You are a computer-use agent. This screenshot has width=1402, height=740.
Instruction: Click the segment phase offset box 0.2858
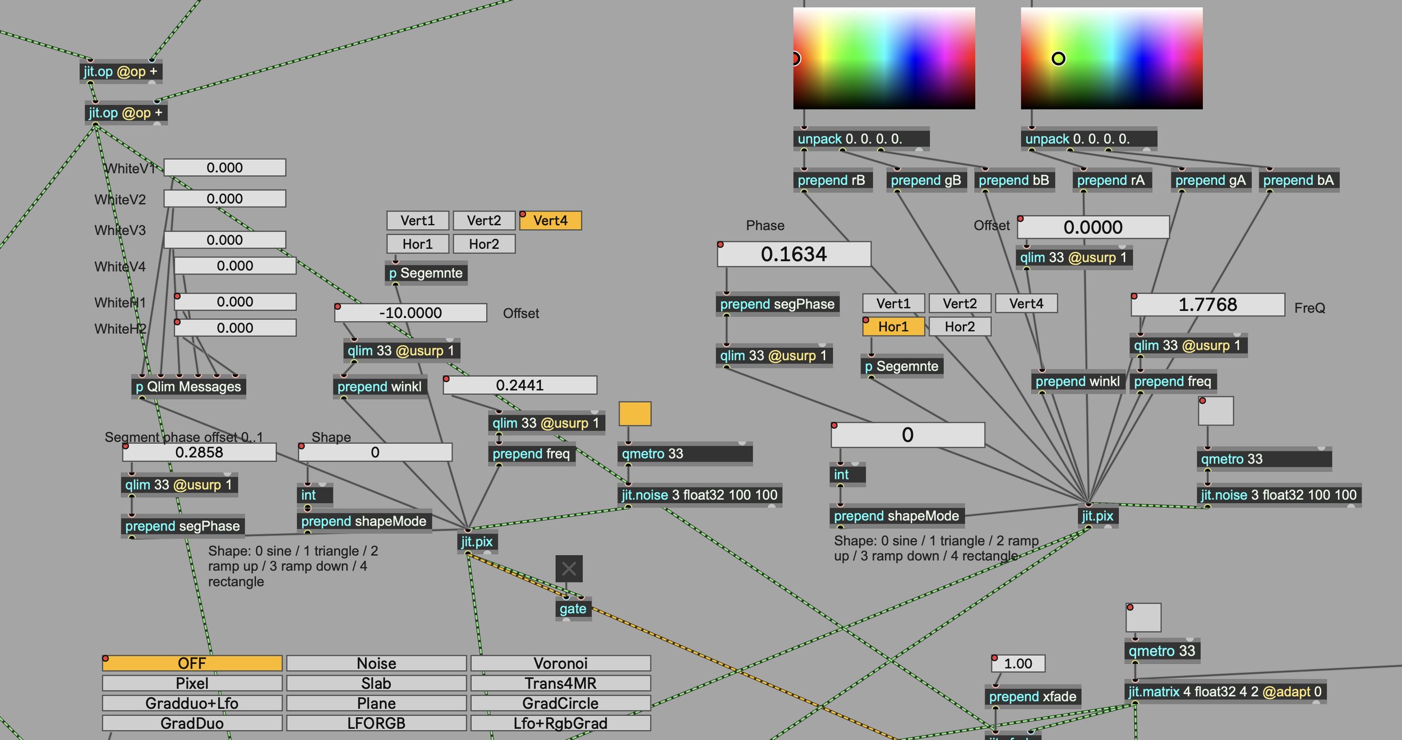coord(199,452)
